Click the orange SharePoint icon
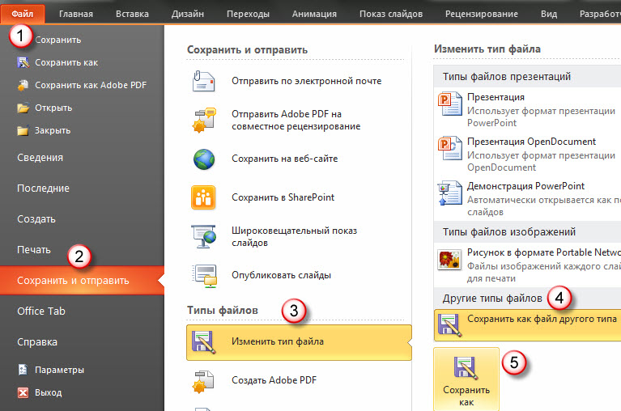The image size is (621, 411). pos(203,197)
